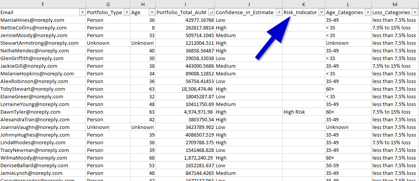Select JamieLynch@noreply.com cell
This screenshot has height=181, width=419.
43,173
